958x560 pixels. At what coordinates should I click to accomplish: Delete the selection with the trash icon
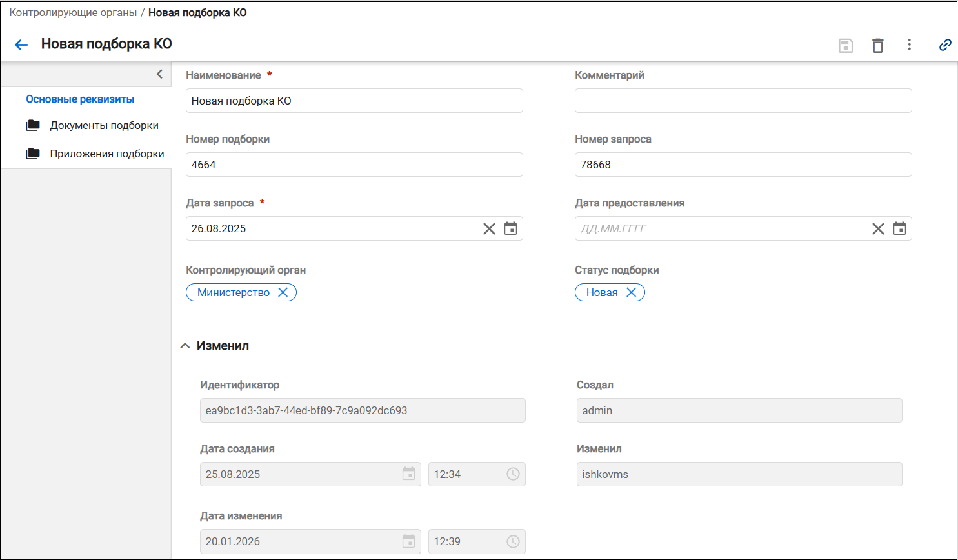pyautogui.click(x=878, y=45)
